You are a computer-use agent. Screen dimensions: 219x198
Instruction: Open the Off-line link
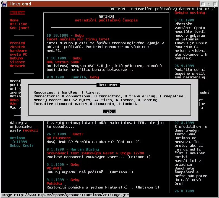click(18, 24)
